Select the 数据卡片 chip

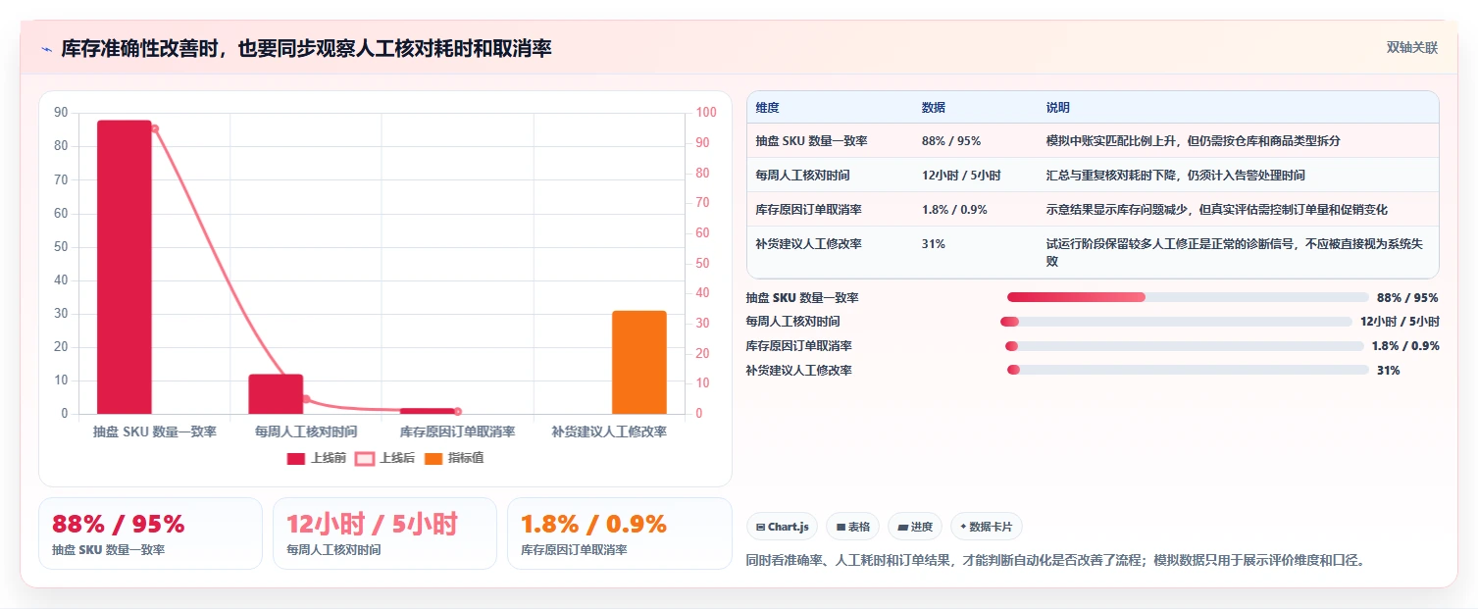point(987,527)
